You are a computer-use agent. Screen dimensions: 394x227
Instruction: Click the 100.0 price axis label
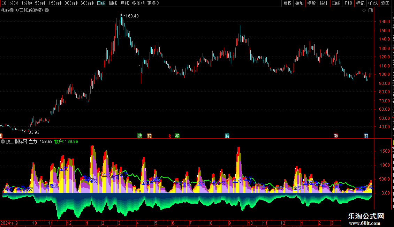pyautogui.click(x=385, y=74)
